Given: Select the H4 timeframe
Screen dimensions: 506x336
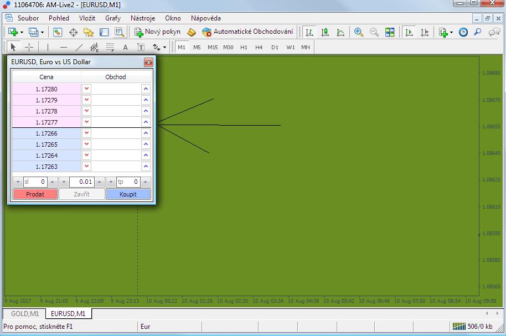Looking at the screenshot, I should coord(259,47).
